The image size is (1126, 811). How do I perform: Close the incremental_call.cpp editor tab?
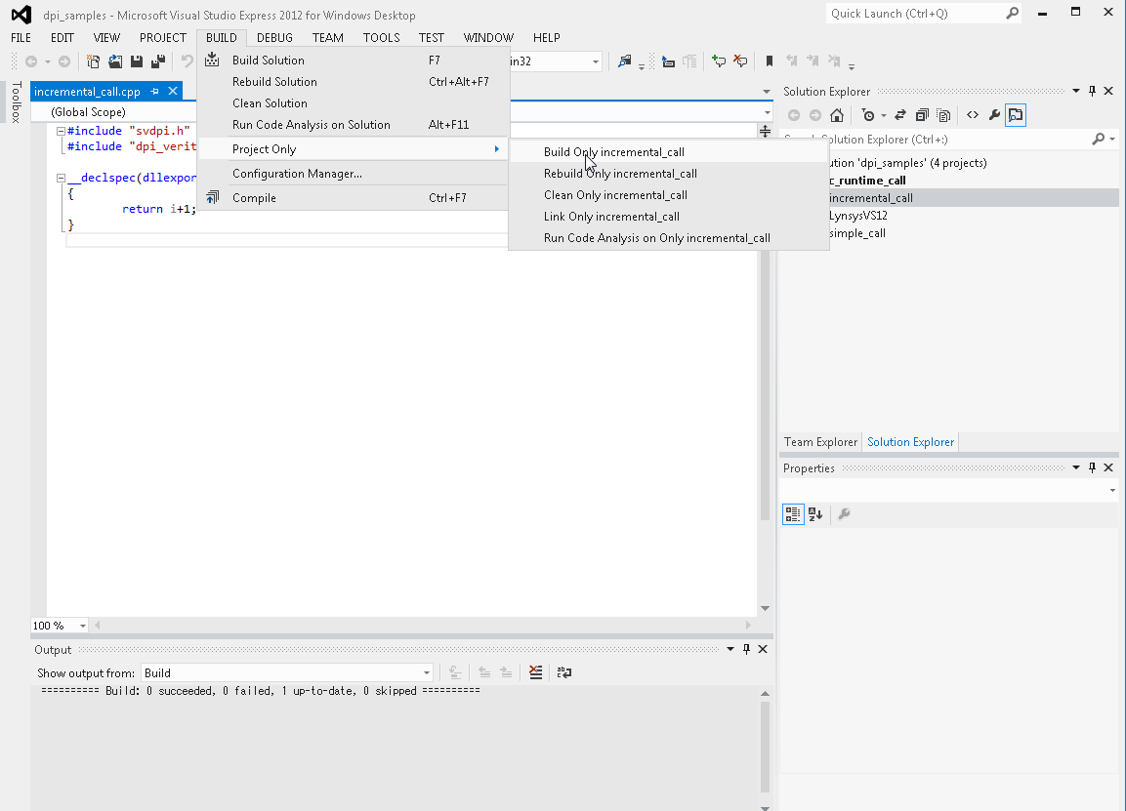click(x=173, y=91)
